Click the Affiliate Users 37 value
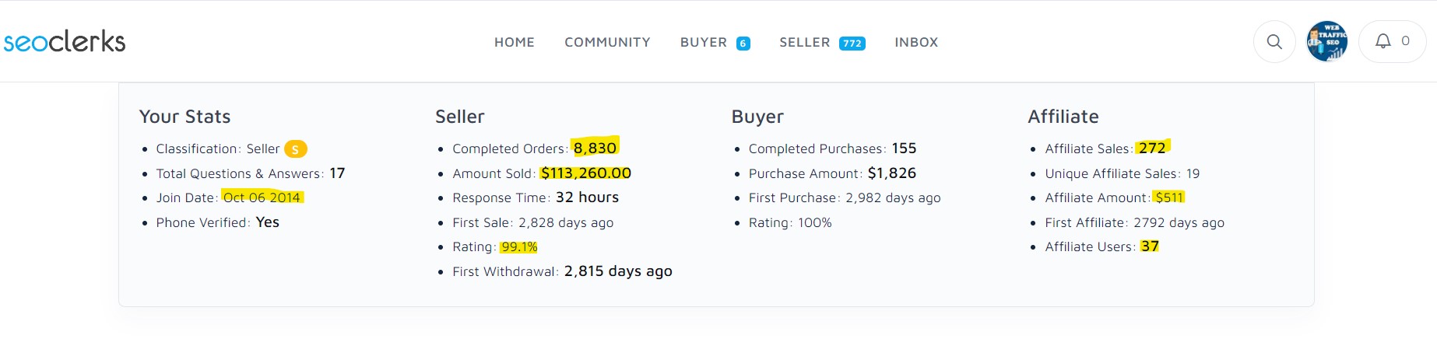This screenshot has width=1437, height=339. (x=1150, y=246)
